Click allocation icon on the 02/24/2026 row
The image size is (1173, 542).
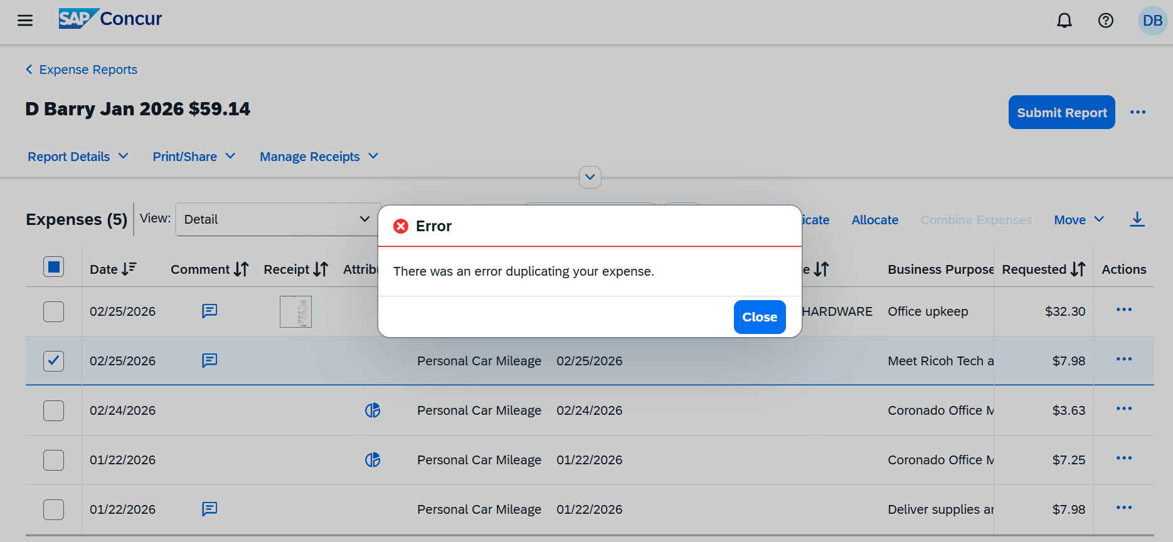(x=373, y=410)
